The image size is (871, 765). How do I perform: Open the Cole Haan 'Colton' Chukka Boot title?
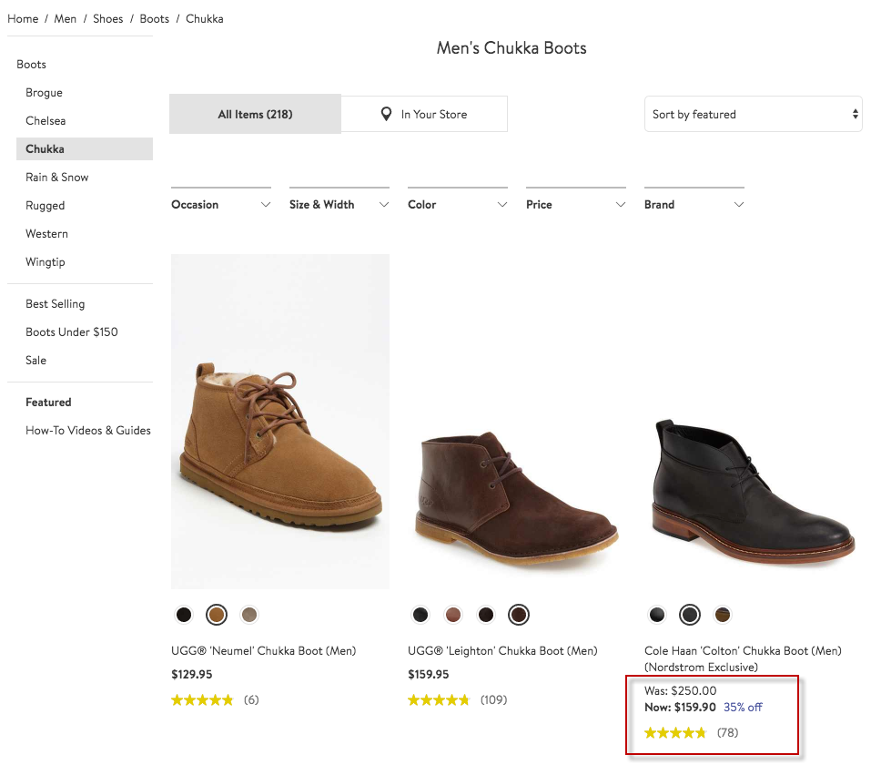pyautogui.click(x=744, y=658)
